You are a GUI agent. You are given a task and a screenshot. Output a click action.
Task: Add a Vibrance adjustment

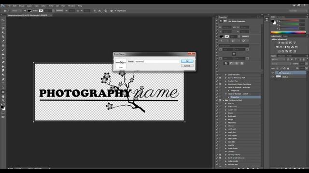295,43
